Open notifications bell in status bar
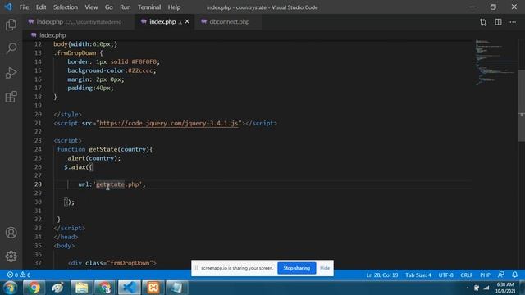525x295 pixels. (515, 275)
